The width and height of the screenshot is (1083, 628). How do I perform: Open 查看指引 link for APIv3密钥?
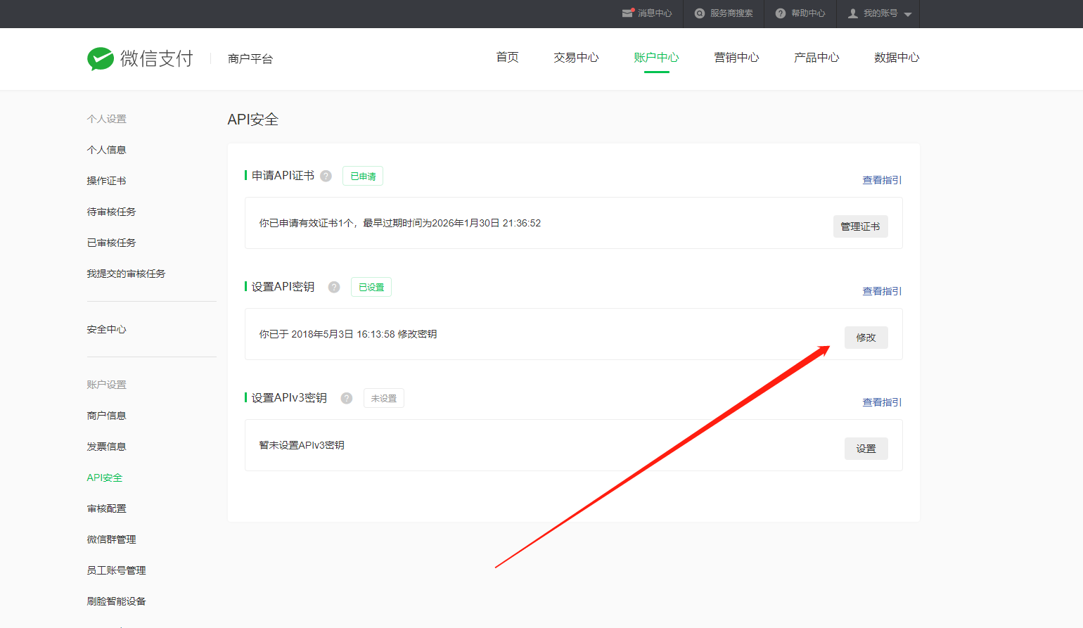883,402
